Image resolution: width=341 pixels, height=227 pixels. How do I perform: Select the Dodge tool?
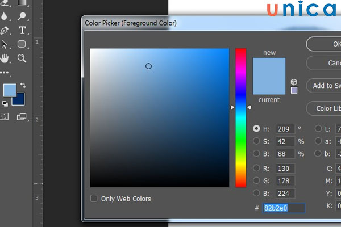[22, 16]
